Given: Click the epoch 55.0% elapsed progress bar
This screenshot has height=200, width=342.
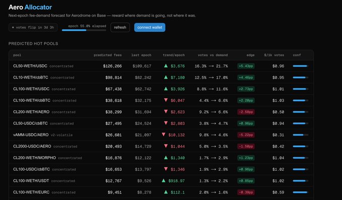Looking at the screenshot, I should (84, 30).
